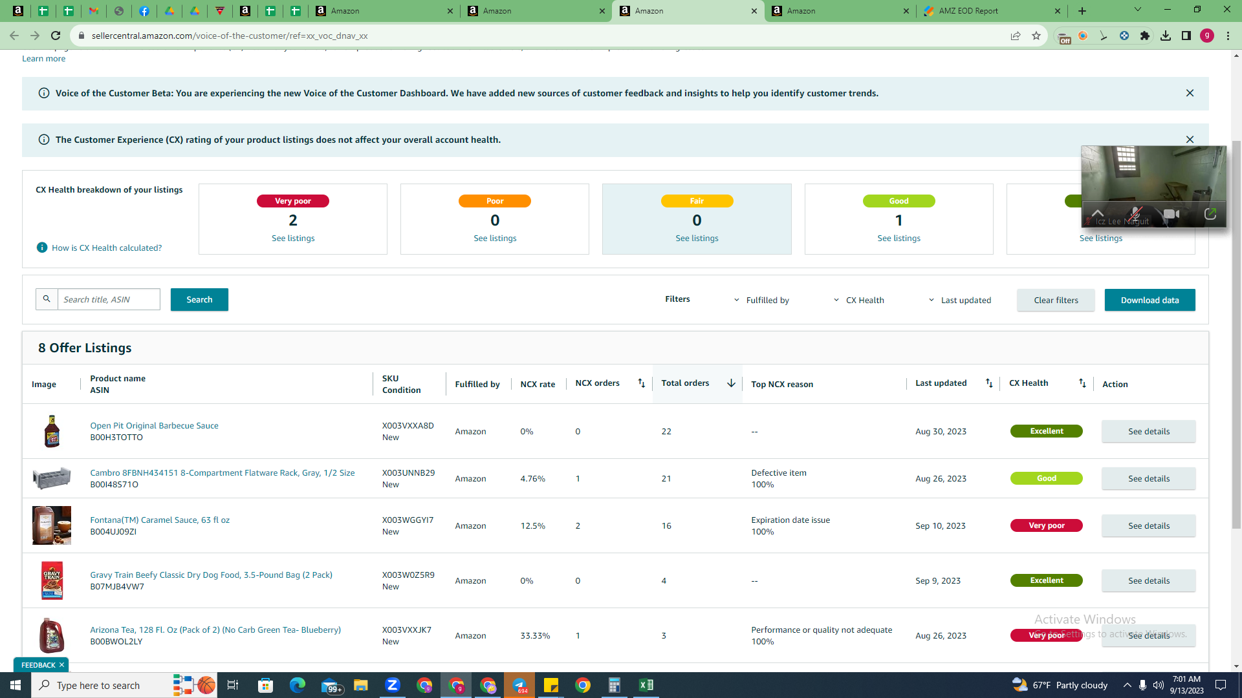Open the Arizona Tea product link

tap(215, 630)
